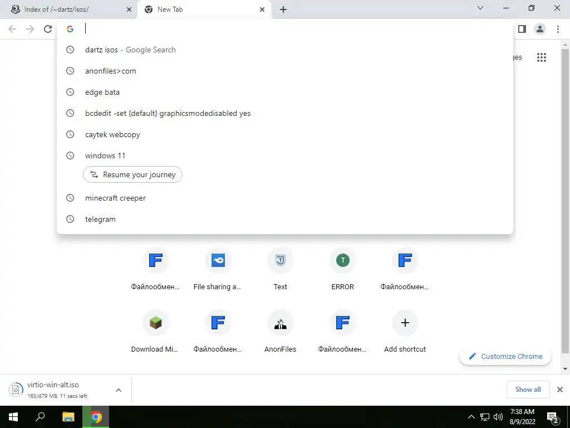The height and width of the screenshot is (428, 570).
Task: Select the 'anonfiles>com' suggestion
Action: (x=285, y=71)
